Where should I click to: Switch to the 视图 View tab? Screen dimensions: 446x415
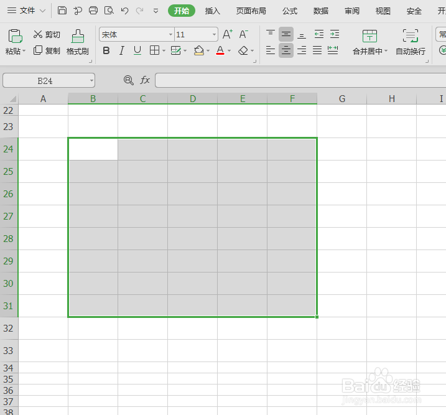(383, 11)
